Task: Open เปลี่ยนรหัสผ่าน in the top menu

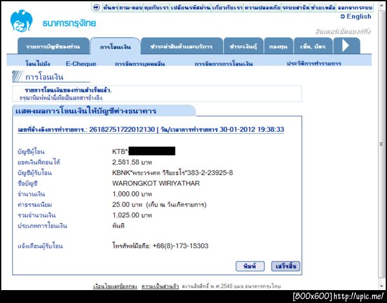Action: (190, 8)
